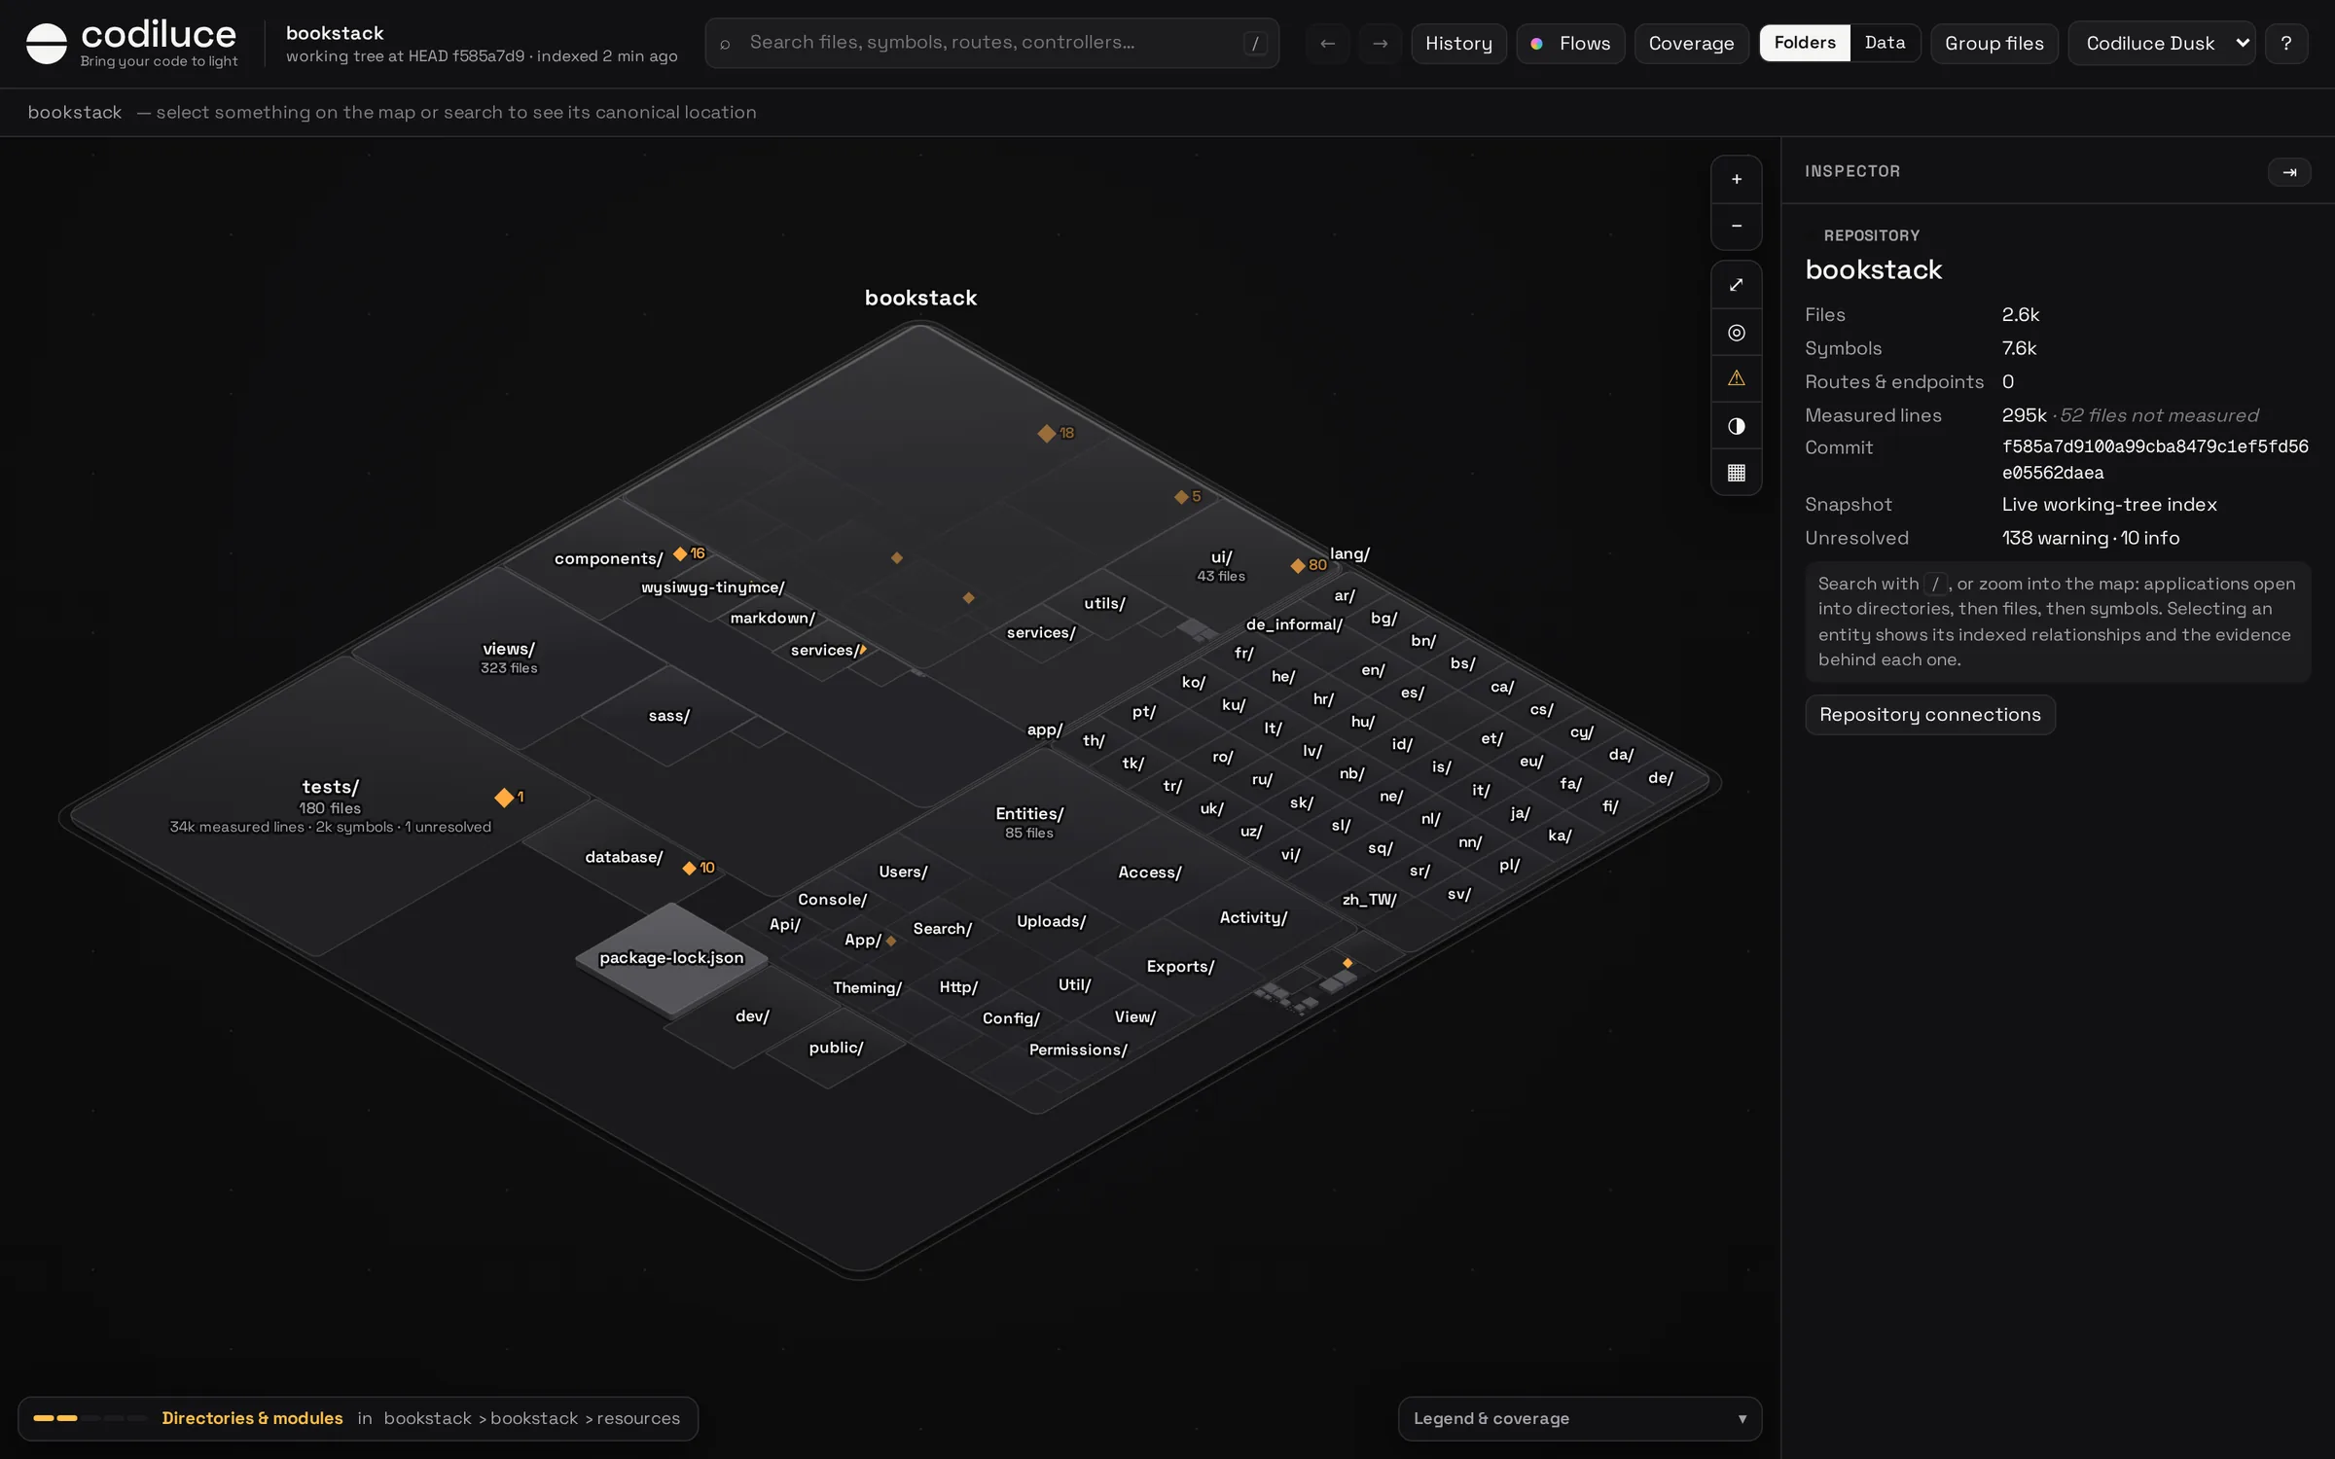
Task: Focus the search files input
Action: tap(991, 43)
